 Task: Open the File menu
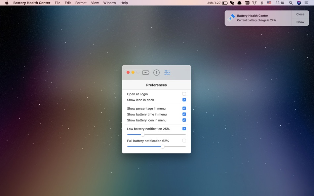coord(58,3)
